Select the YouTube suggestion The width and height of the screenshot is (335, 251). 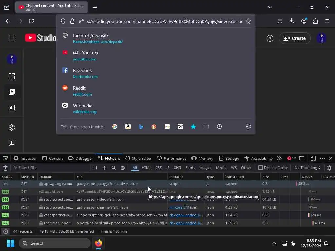click(155, 56)
